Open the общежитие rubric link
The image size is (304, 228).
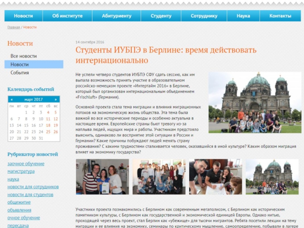19,203
